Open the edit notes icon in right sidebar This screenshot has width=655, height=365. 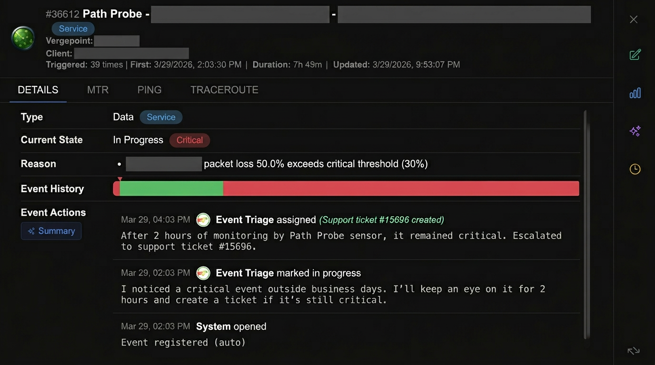635,54
